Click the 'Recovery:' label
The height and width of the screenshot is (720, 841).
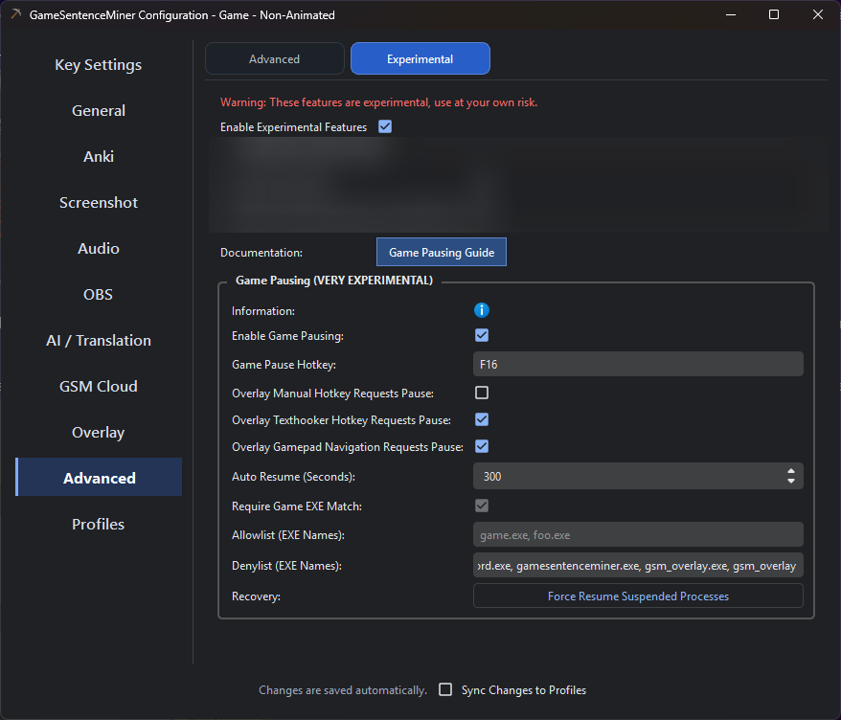click(x=256, y=596)
